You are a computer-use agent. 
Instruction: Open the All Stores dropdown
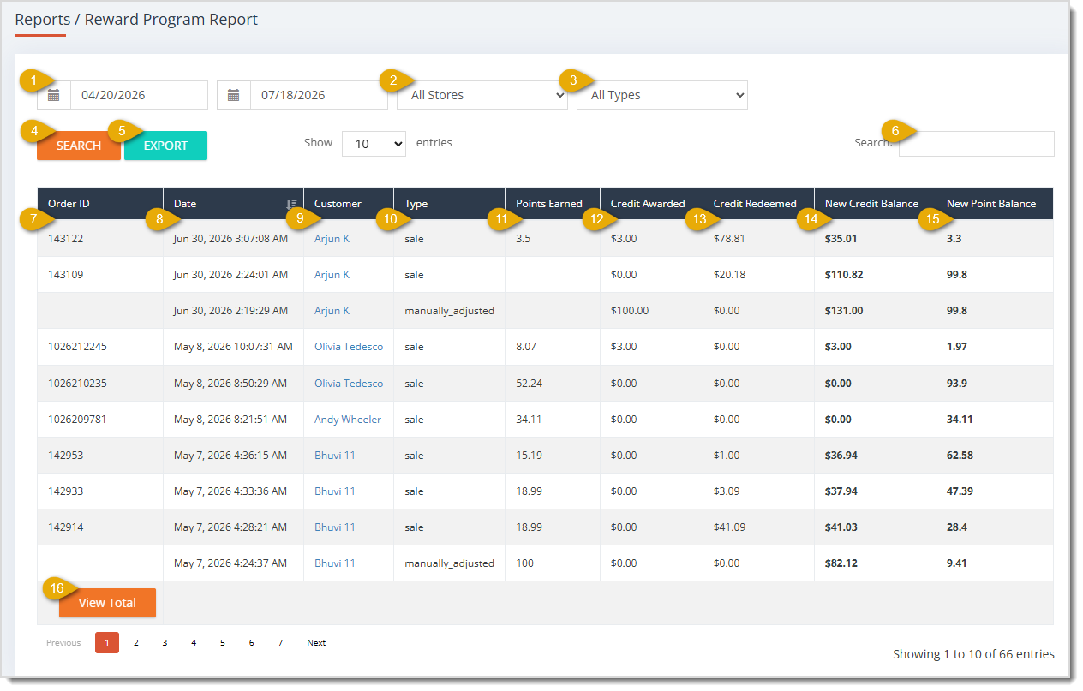[482, 95]
